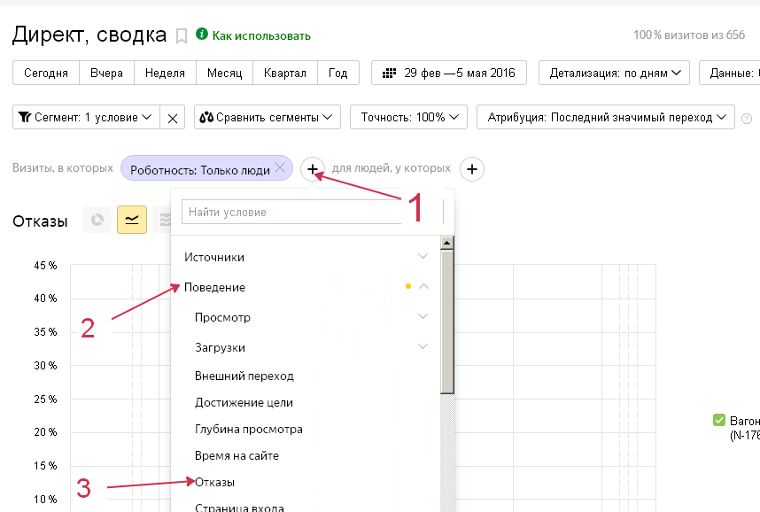
Task: Click the plus icon to add a visit condition
Action: [x=313, y=168]
